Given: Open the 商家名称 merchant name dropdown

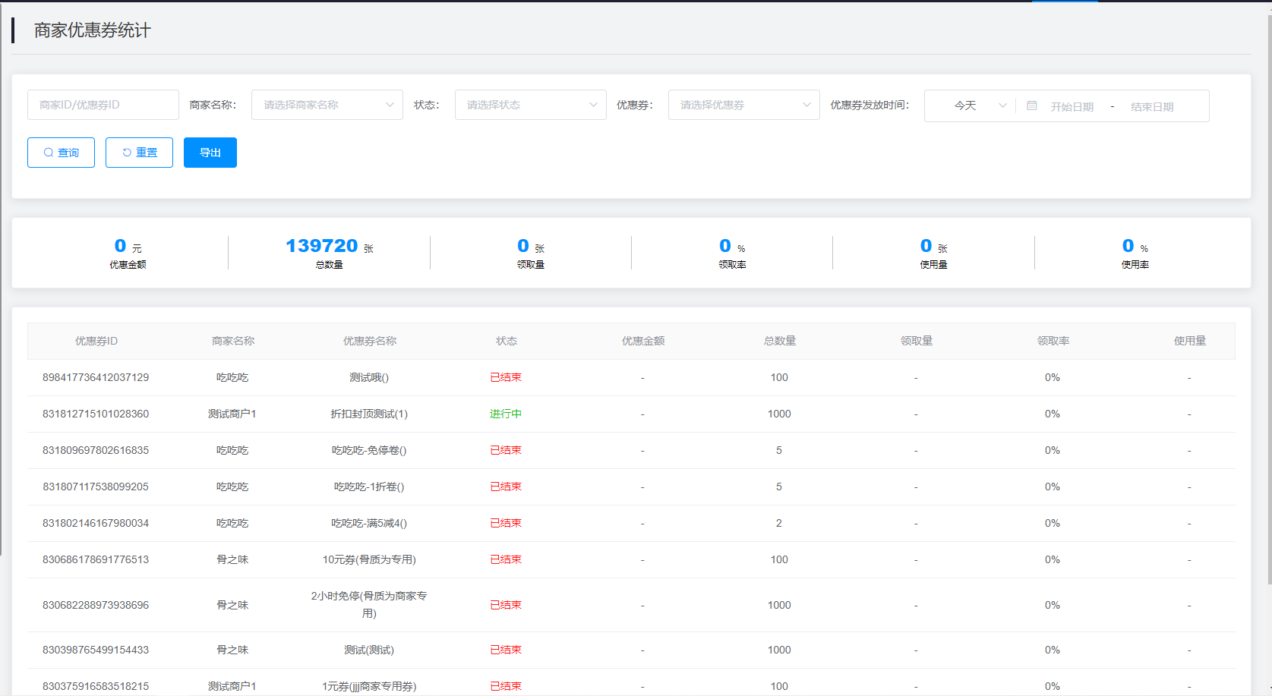Looking at the screenshot, I should pyautogui.click(x=327, y=105).
